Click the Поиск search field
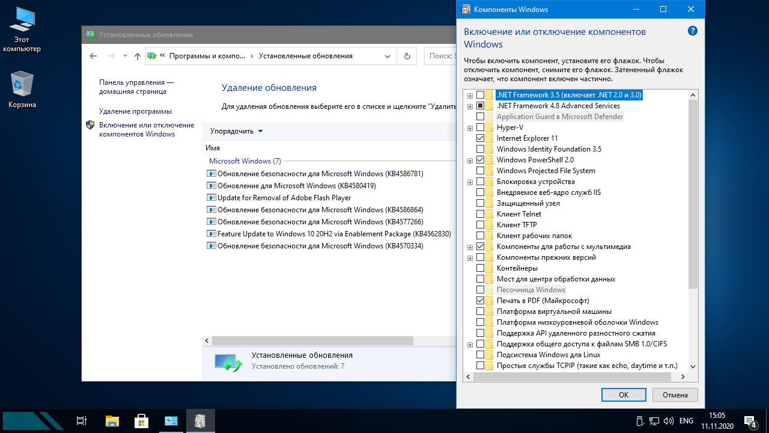 pyautogui.click(x=440, y=56)
